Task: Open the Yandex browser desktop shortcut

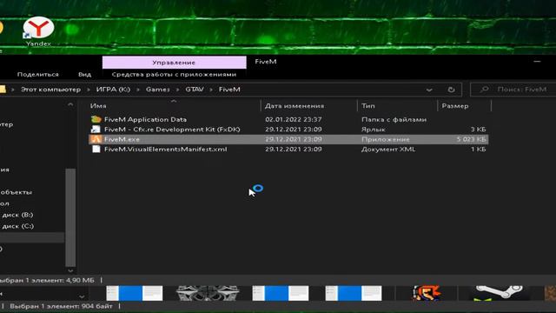Action: (x=38, y=31)
